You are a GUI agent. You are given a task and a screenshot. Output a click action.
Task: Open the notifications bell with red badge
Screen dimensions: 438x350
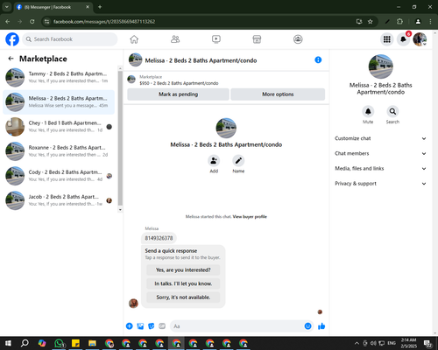pos(403,39)
